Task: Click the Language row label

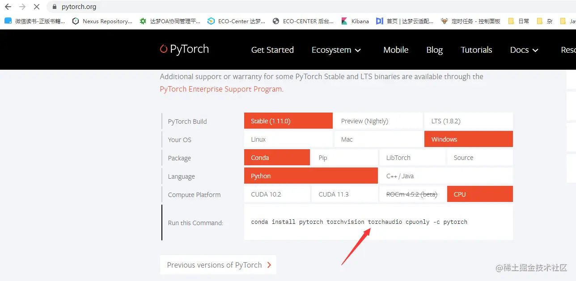Action: pos(181,176)
